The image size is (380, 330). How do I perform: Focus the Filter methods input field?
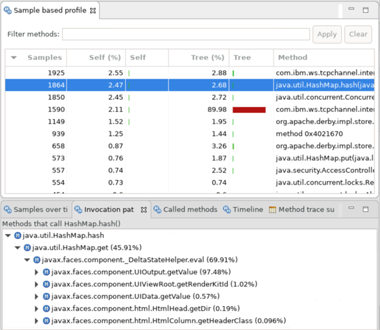[186, 34]
